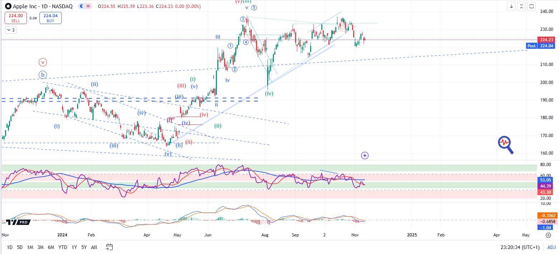Select the 5Y time range
This screenshot has height=254, width=559.
point(84,247)
